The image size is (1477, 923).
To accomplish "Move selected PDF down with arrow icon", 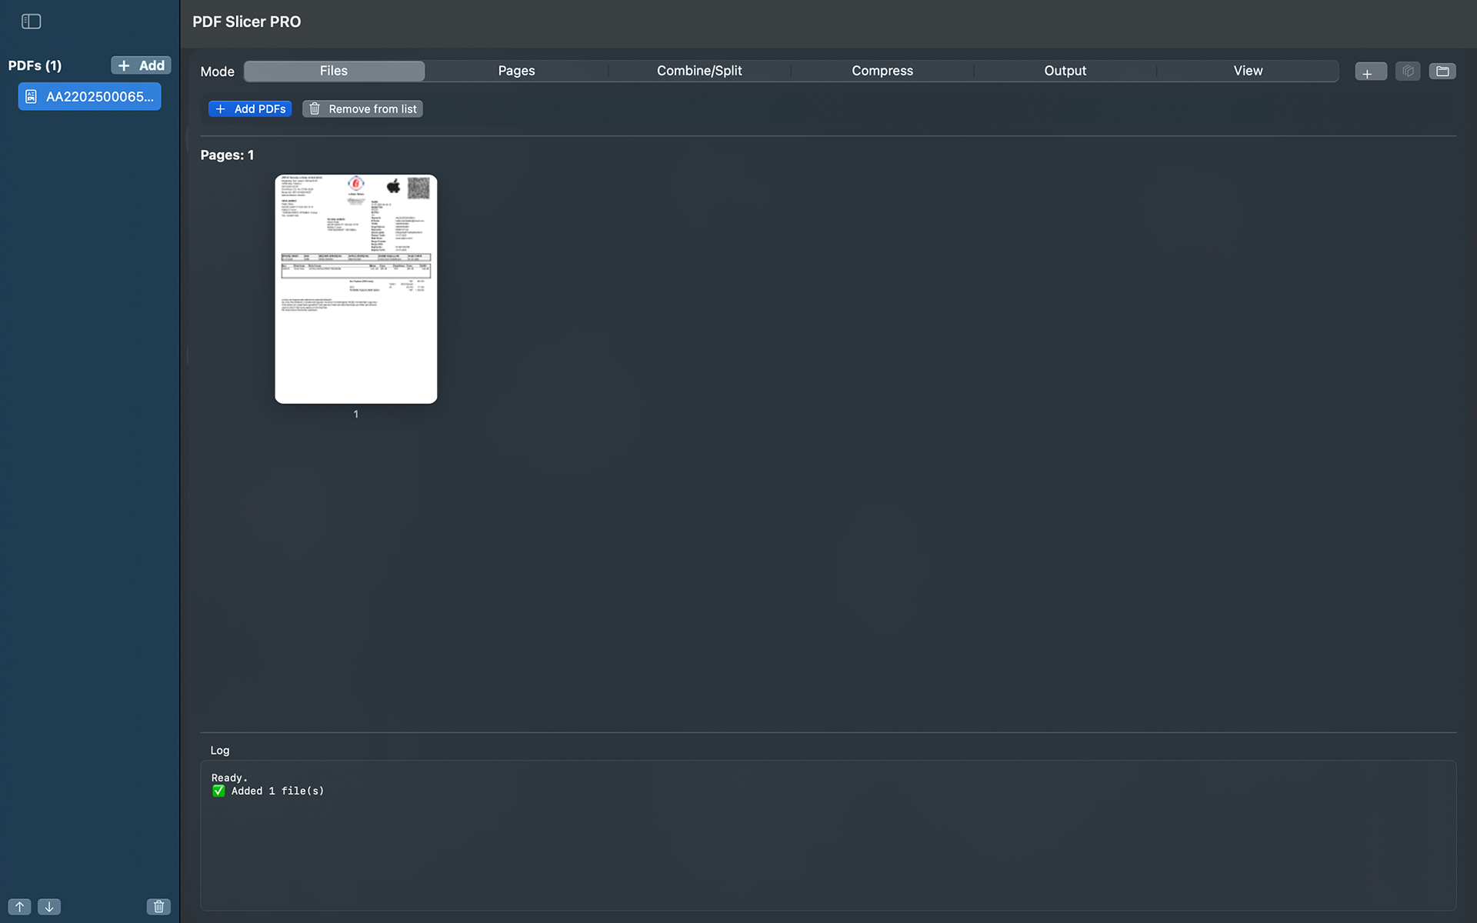I will [x=49, y=907].
